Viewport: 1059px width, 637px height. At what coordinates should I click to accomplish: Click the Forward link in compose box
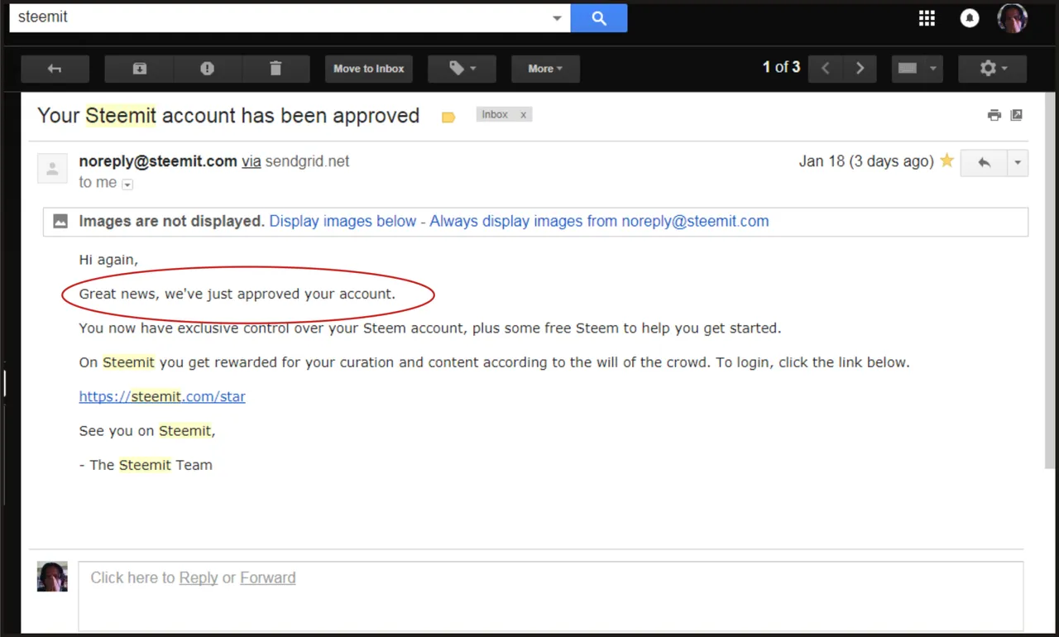point(267,577)
